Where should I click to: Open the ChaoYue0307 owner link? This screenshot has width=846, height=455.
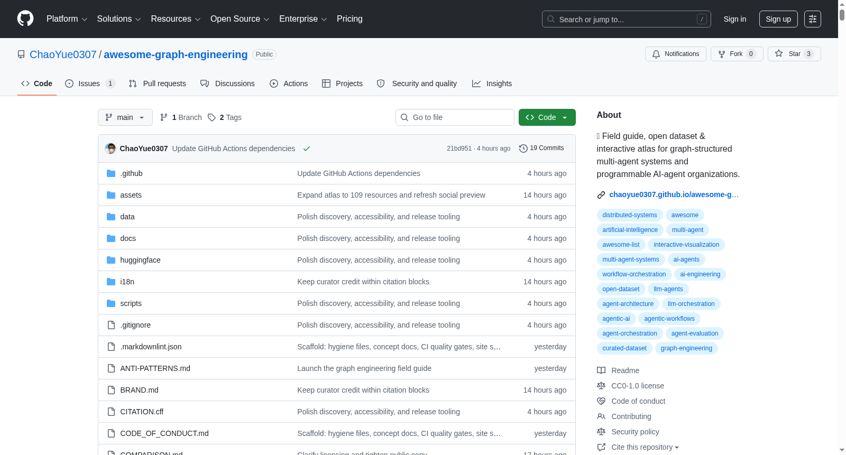click(x=63, y=54)
